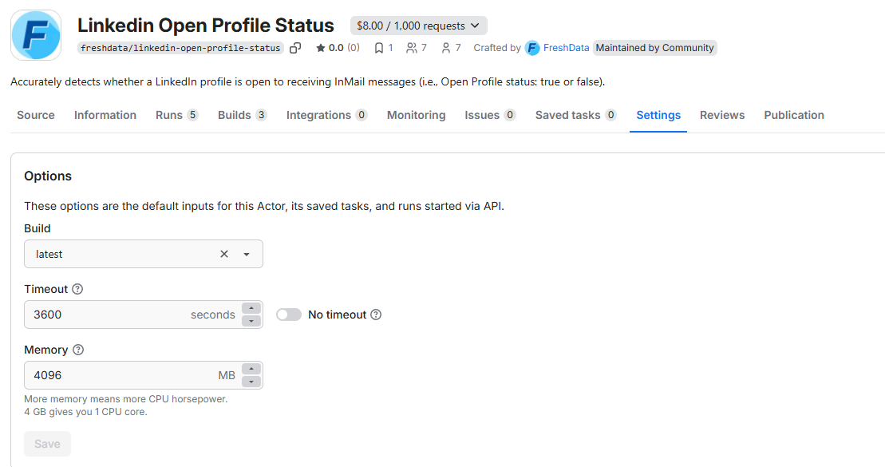Click the single user icon showing 7
Viewport: 885px width, 467px height.
pyautogui.click(x=446, y=48)
